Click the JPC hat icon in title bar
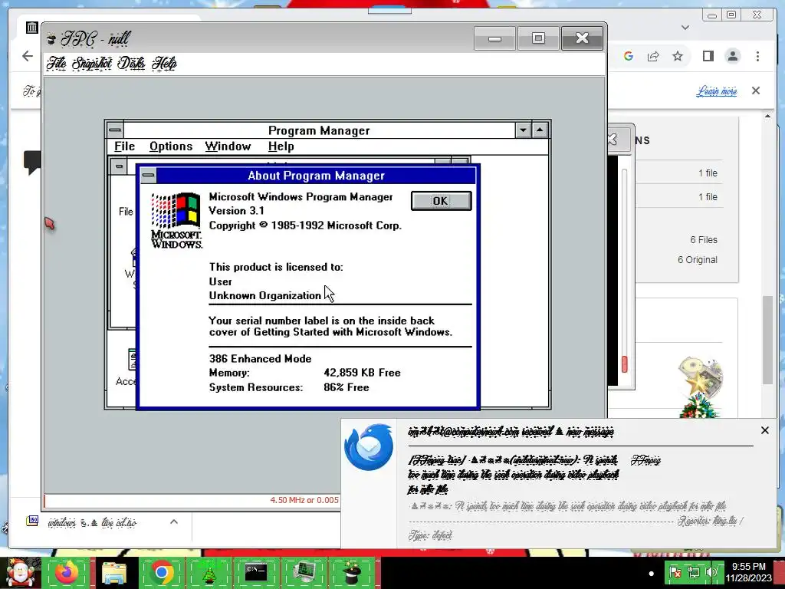Image resolution: width=785 pixels, height=589 pixels. click(51, 38)
